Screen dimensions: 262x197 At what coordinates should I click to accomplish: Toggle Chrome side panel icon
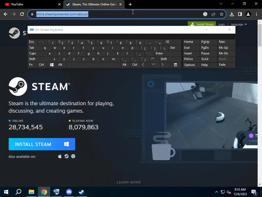pos(240,14)
